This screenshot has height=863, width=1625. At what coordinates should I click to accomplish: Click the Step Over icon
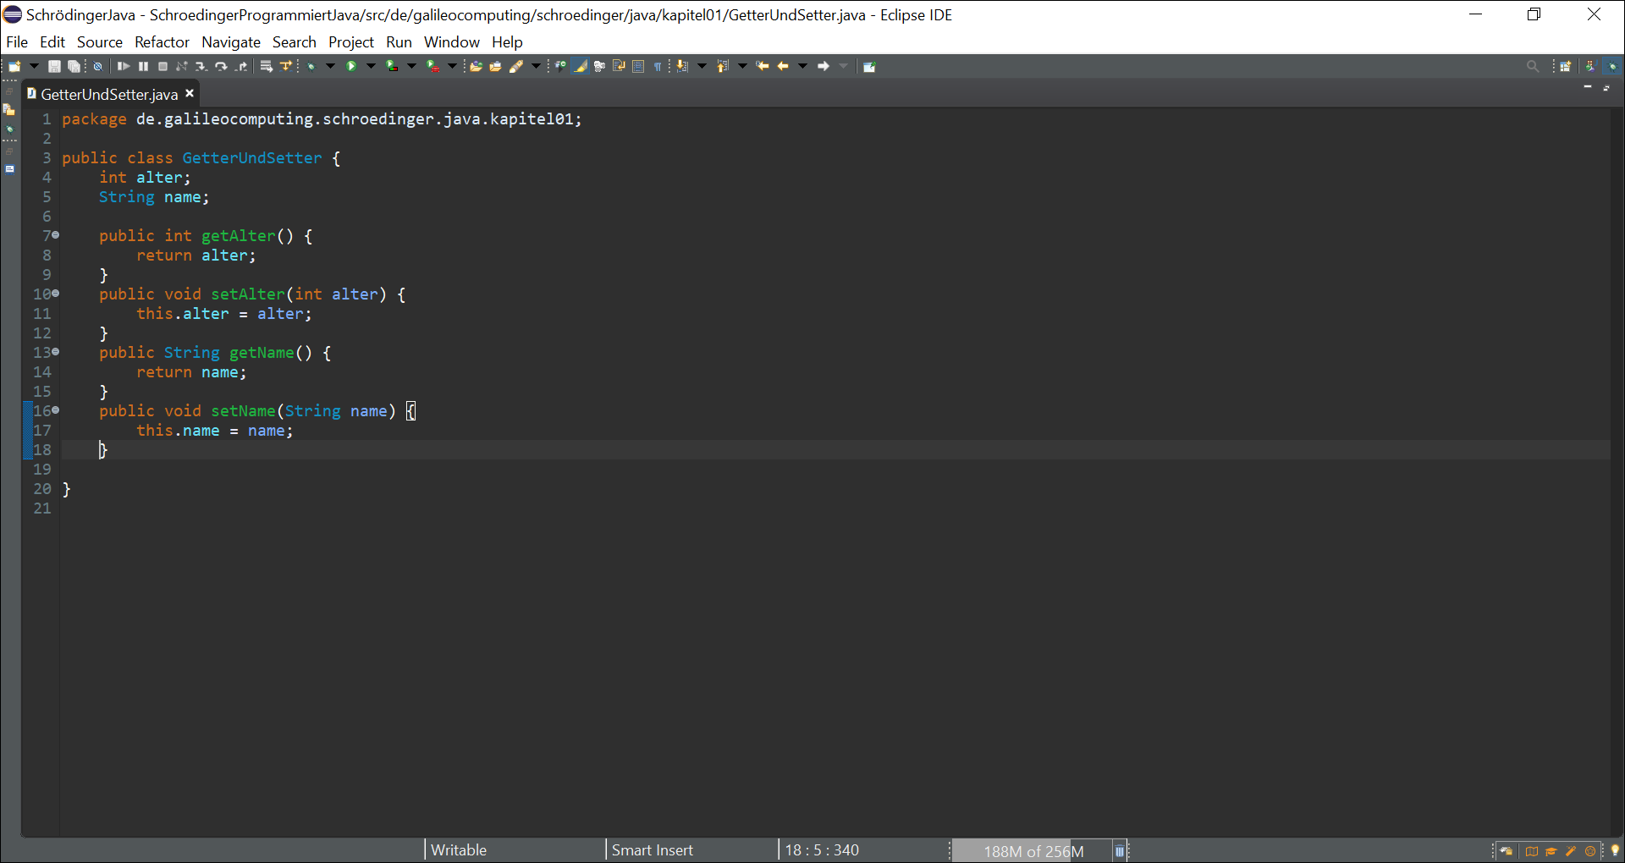pos(221,66)
